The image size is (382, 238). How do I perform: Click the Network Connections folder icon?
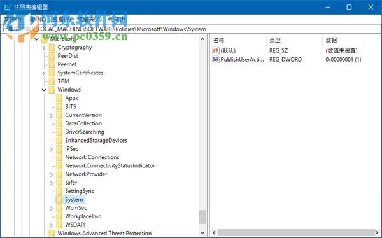59,157
